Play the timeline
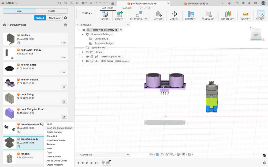This screenshot has width=268, height=167. [87, 163]
